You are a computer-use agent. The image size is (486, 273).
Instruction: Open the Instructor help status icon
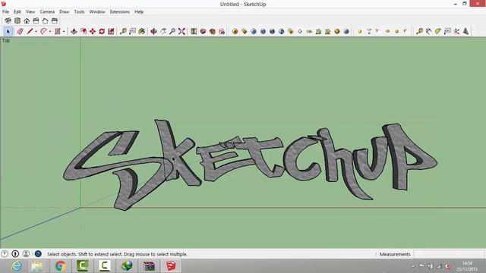[38, 254]
